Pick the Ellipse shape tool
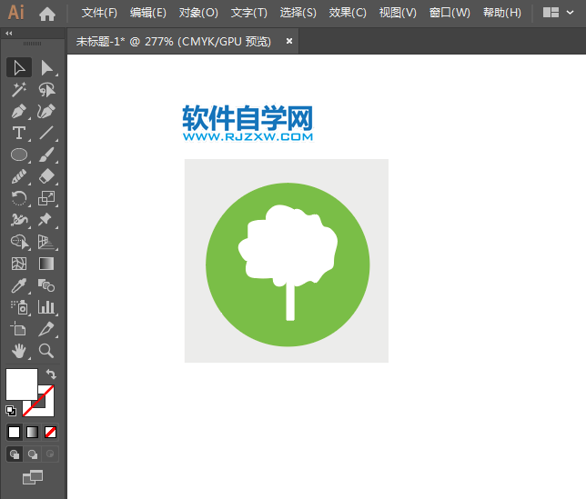 [x=18, y=155]
